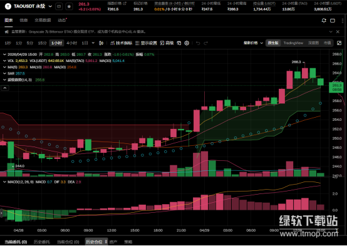Open the TAOUSDT pair selector dropdown
This screenshot has width=347, height=246.
pyautogui.click(x=50, y=6)
